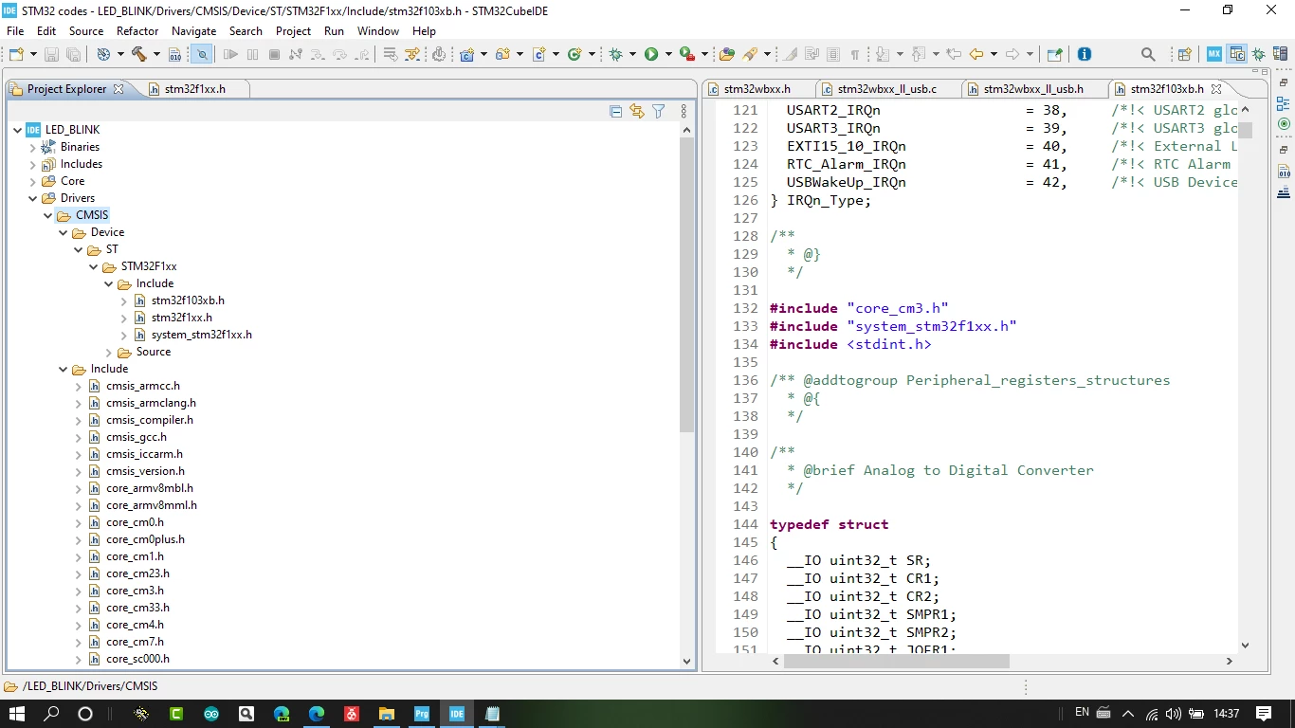Expand the Binaries tree node

coord(33,147)
